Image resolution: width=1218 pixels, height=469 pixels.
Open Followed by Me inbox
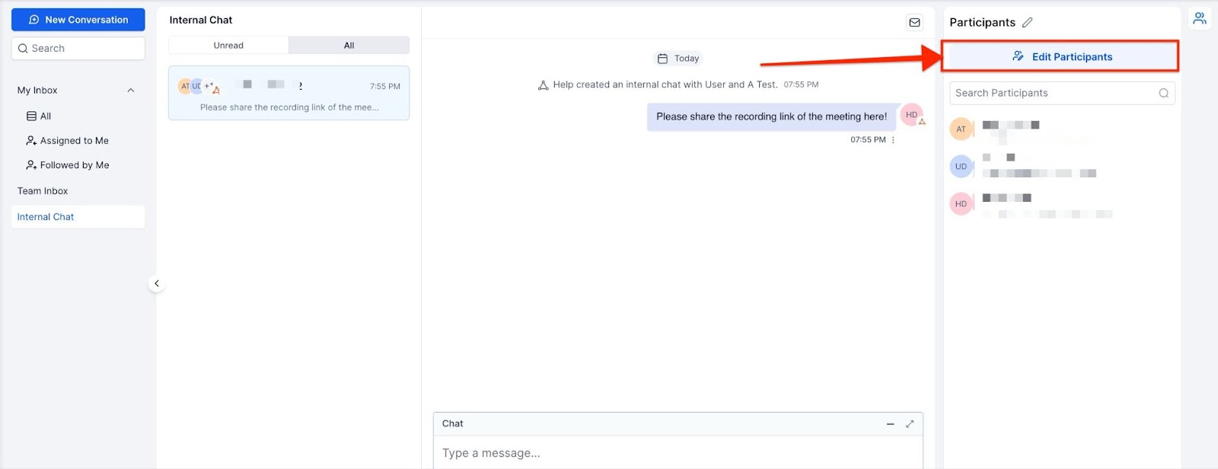74,165
